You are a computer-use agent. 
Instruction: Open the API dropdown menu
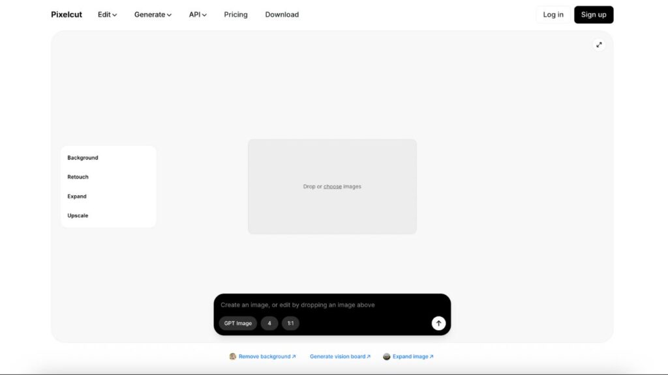click(198, 14)
